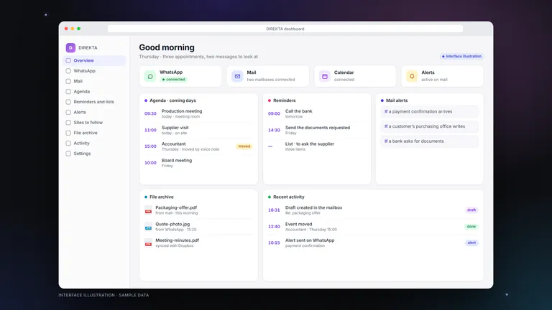This screenshot has width=552, height=310.
Task: Click the Meeting-minutes.pdf file icon
Action: click(148, 243)
